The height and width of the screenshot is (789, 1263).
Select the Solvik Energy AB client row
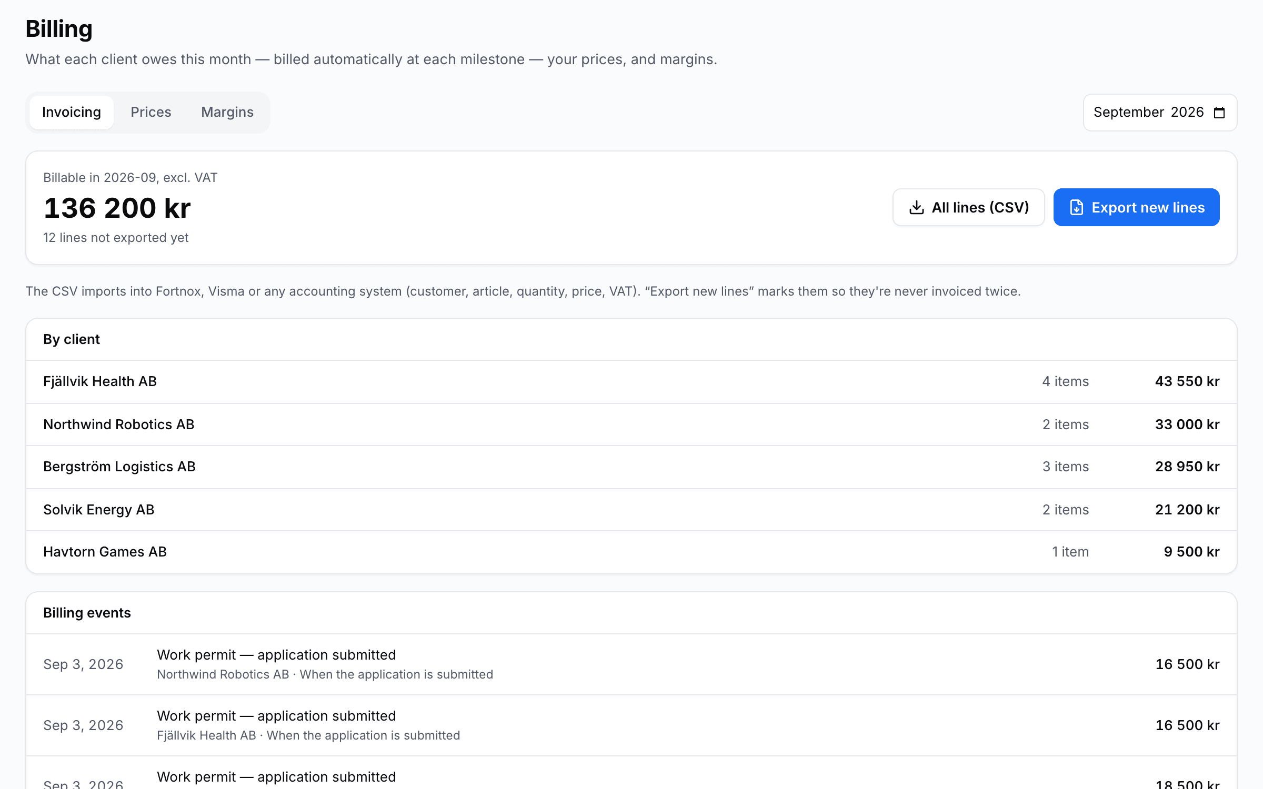(631, 510)
